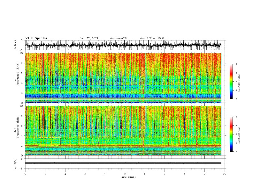Click the "station=ATH" label

pyautogui.click(x=119, y=38)
